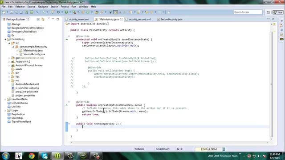Open the Project menu
285x160 pixels.
point(65,7)
